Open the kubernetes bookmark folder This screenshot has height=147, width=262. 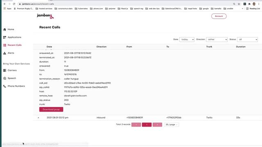click(x=81, y=9)
